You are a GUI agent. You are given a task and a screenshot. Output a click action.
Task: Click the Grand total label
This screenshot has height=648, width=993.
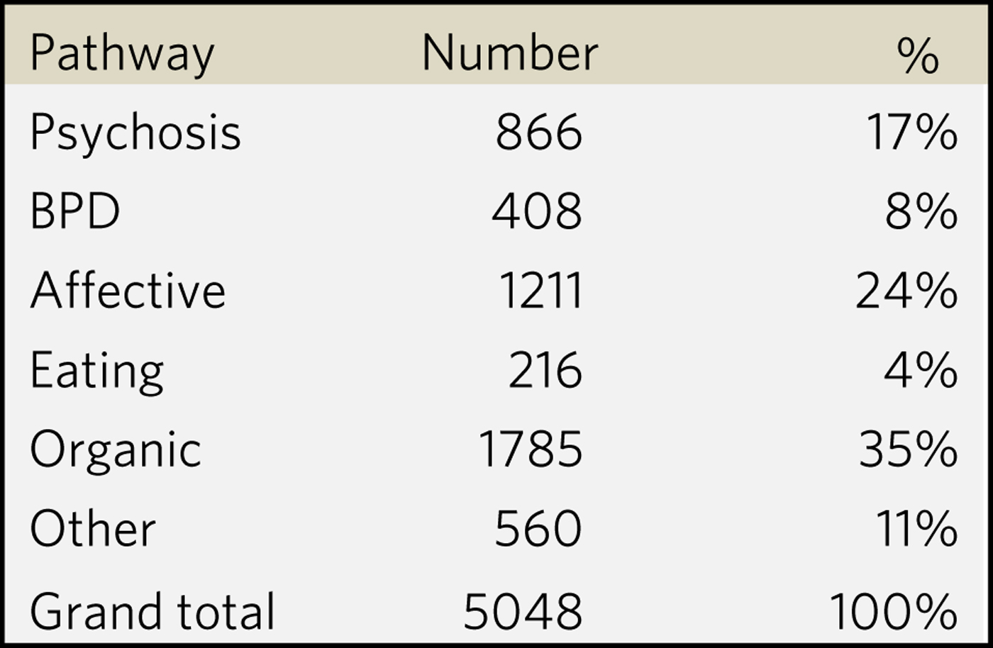pos(152,610)
